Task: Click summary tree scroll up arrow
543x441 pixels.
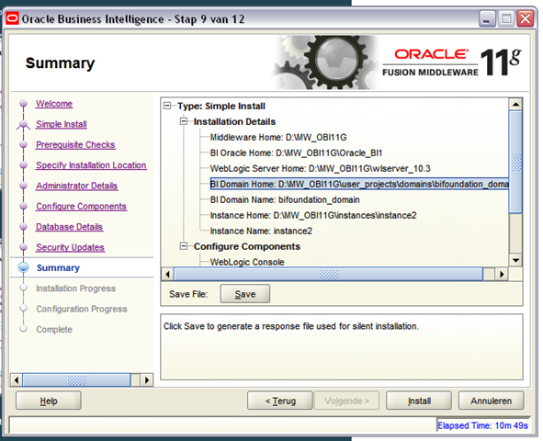Action: pyautogui.click(x=515, y=104)
